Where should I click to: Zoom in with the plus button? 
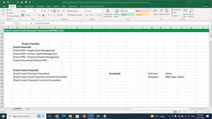coord(204,112)
